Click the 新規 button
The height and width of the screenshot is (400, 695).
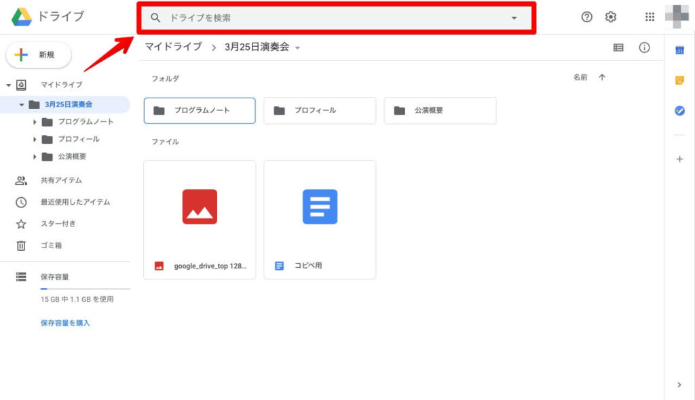pyautogui.click(x=39, y=55)
